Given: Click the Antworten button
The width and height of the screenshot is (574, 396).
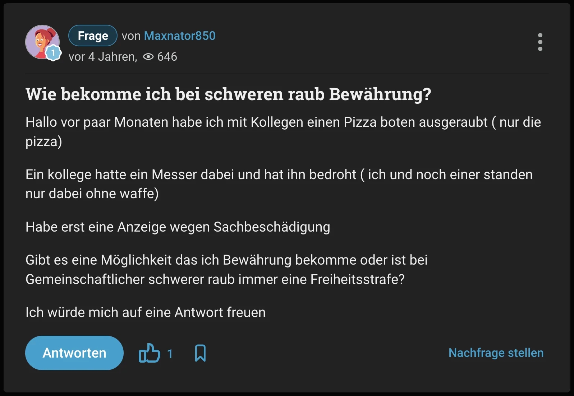Looking at the screenshot, I should point(74,353).
